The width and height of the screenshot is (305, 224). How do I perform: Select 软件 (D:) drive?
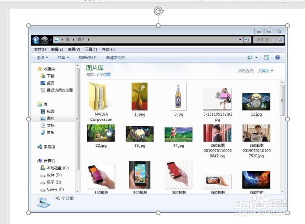51,175
